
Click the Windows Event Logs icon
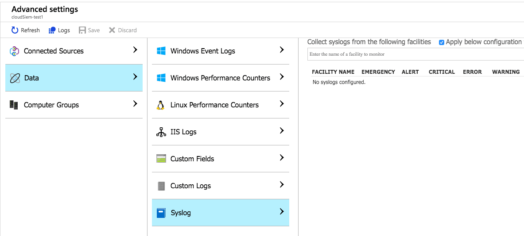point(161,51)
